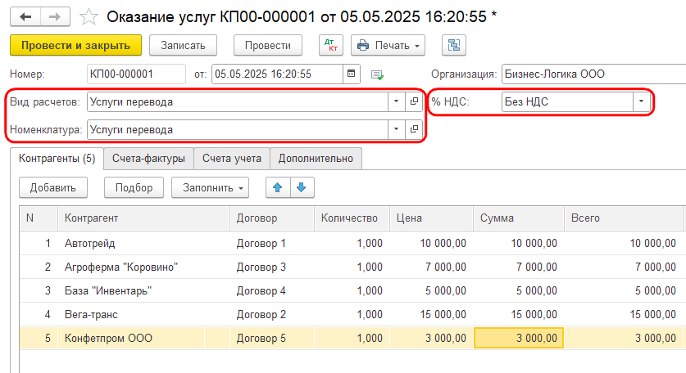Click the Сумма cell 5 000,00 for База
The image size is (686, 373).
pos(519,290)
